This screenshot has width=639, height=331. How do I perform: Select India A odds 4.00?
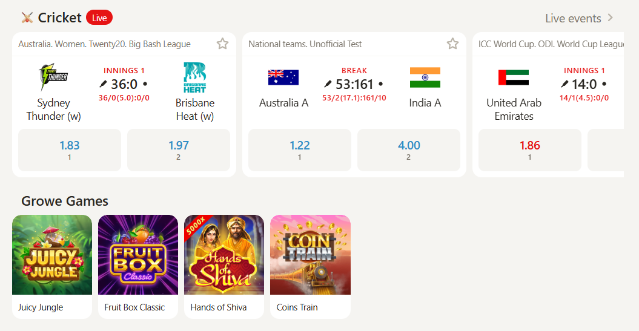409,150
